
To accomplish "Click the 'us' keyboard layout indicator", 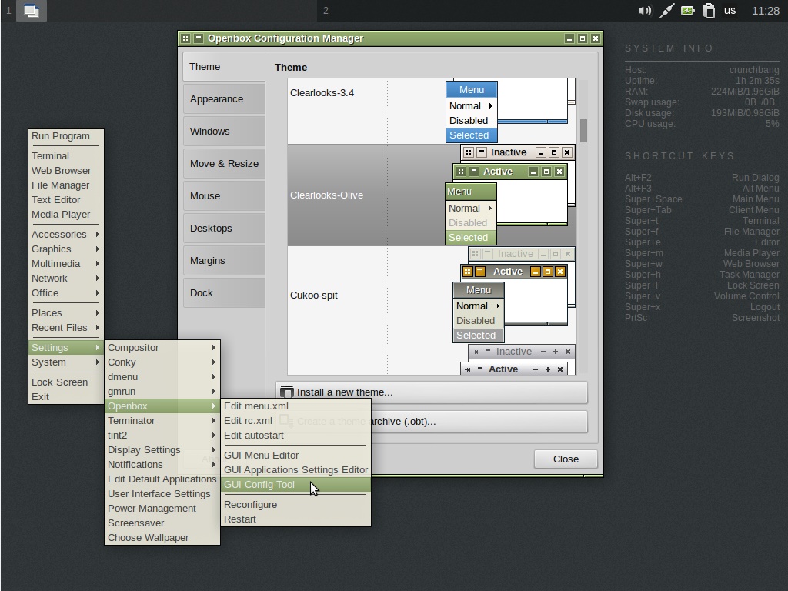I will point(730,11).
